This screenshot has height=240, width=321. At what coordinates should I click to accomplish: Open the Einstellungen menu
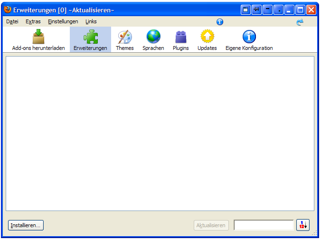[63, 21]
